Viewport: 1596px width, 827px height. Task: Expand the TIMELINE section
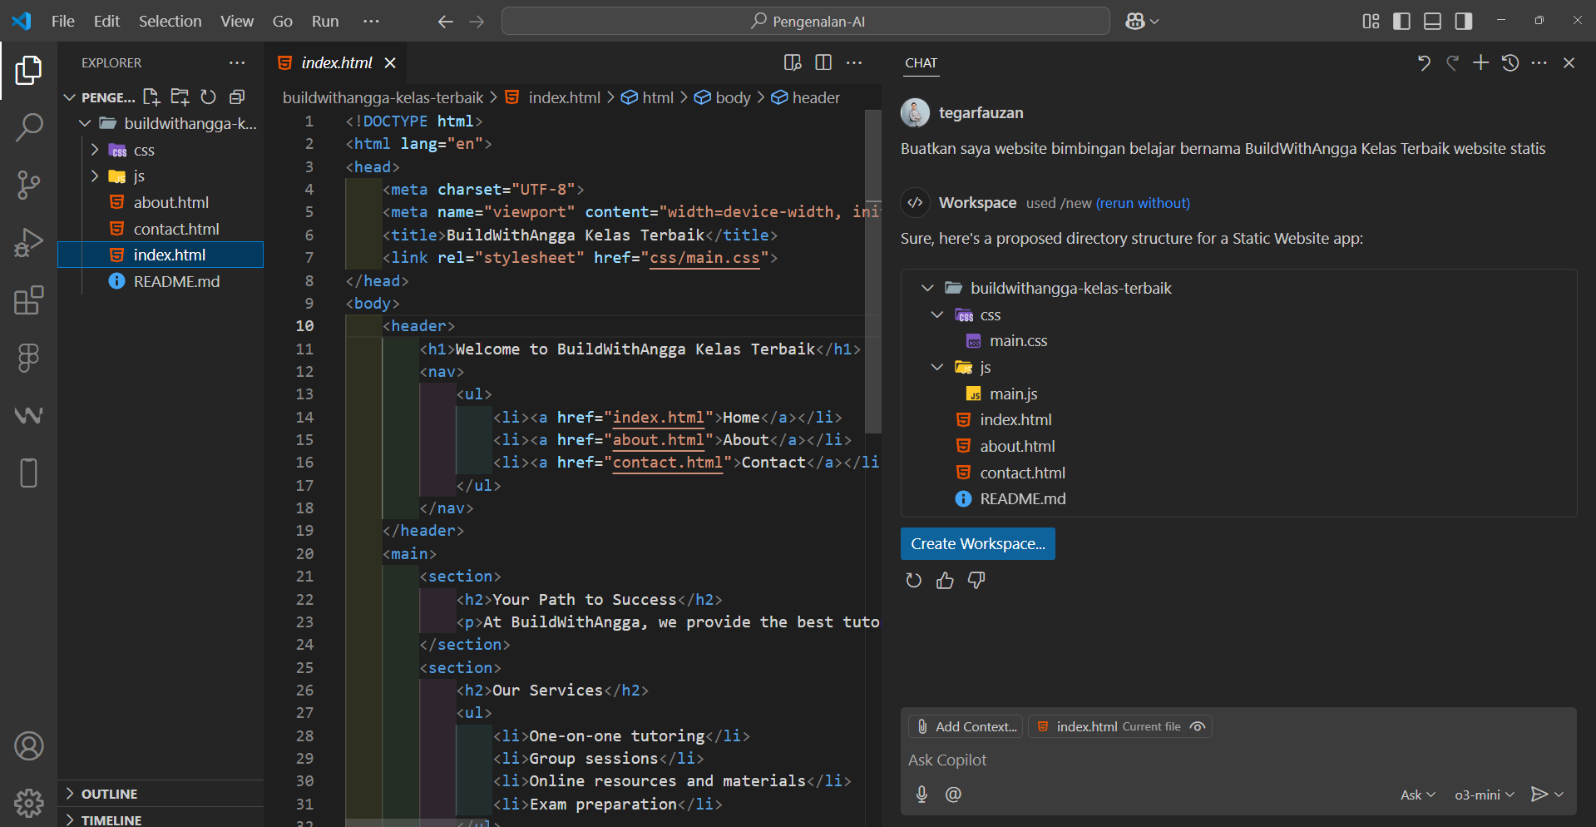[x=70, y=820]
